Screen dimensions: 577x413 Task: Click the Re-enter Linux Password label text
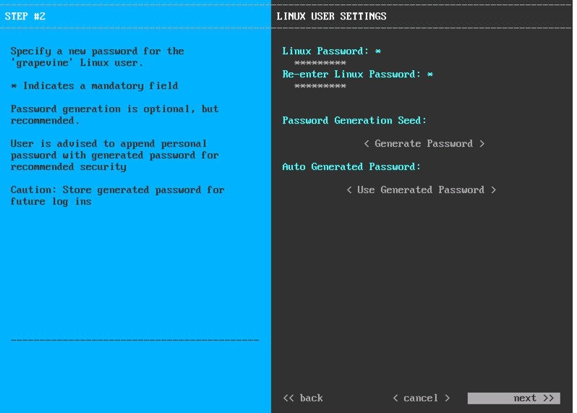351,74
